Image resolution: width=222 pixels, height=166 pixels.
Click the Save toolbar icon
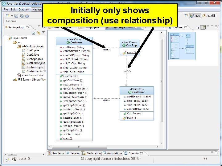[16, 16]
